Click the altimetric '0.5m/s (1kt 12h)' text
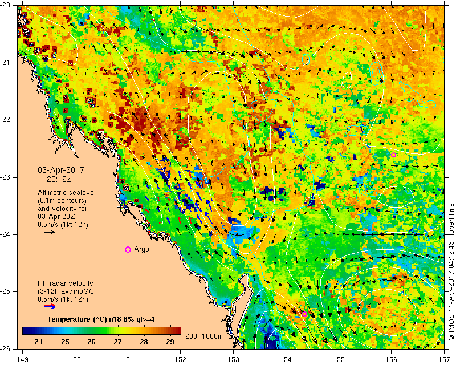 pyautogui.click(x=63, y=224)
